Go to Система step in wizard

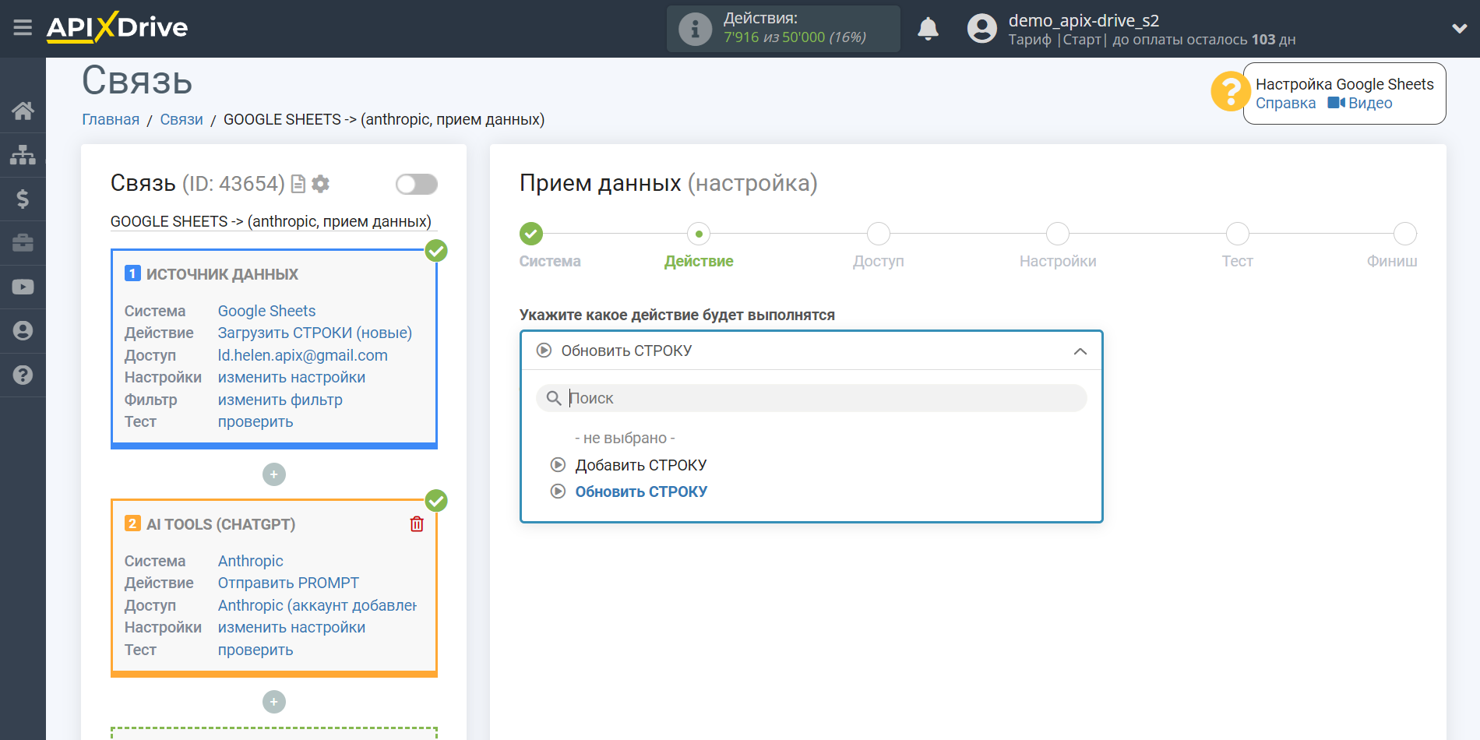[x=531, y=234]
